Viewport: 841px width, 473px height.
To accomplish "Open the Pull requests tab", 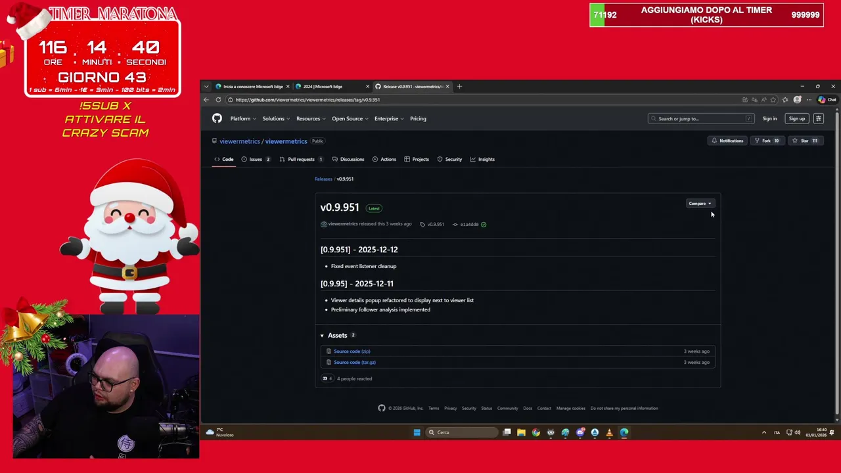I will pos(301,159).
